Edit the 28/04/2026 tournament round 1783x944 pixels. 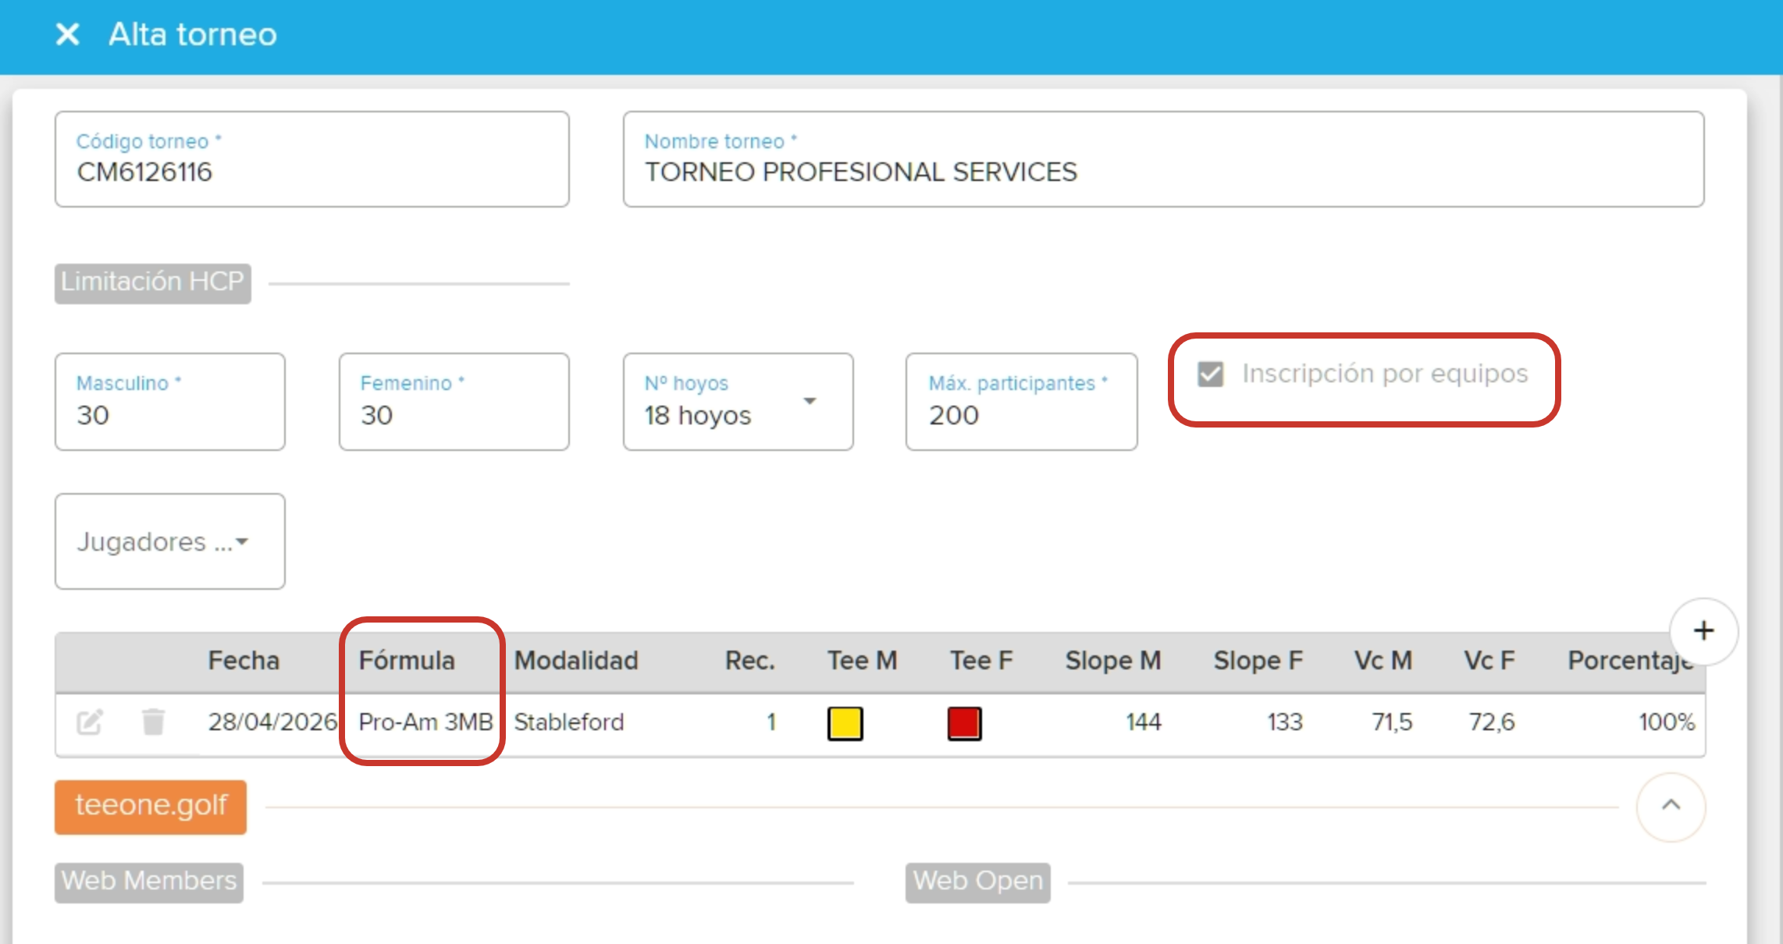click(90, 722)
